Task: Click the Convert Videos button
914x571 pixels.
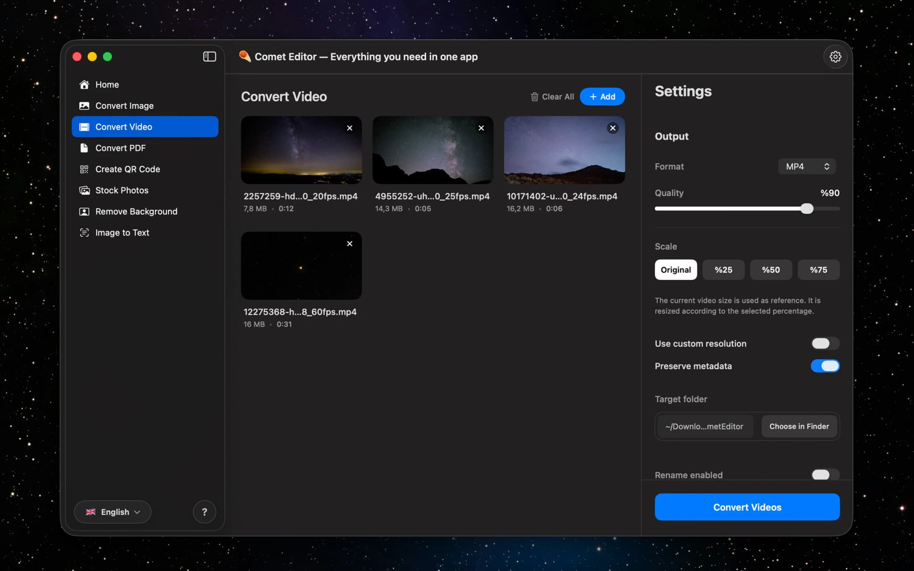Action: pyautogui.click(x=747, y=507)
